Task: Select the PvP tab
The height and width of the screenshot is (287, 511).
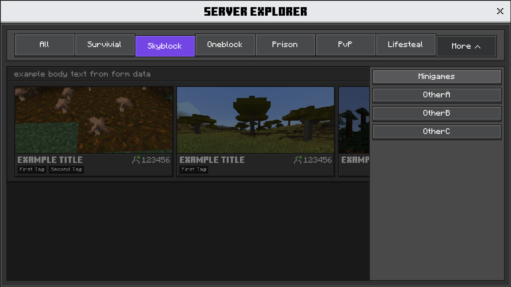Action: pyautogui.click(x=345, y=45)
